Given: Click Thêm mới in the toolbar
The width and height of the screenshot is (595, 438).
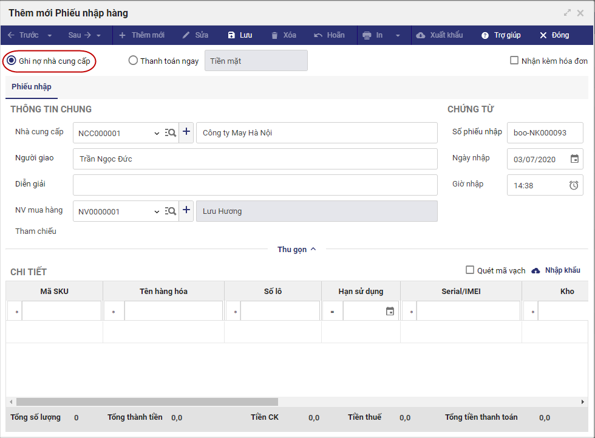Looking at the screenshot, I should coord(141,35).
